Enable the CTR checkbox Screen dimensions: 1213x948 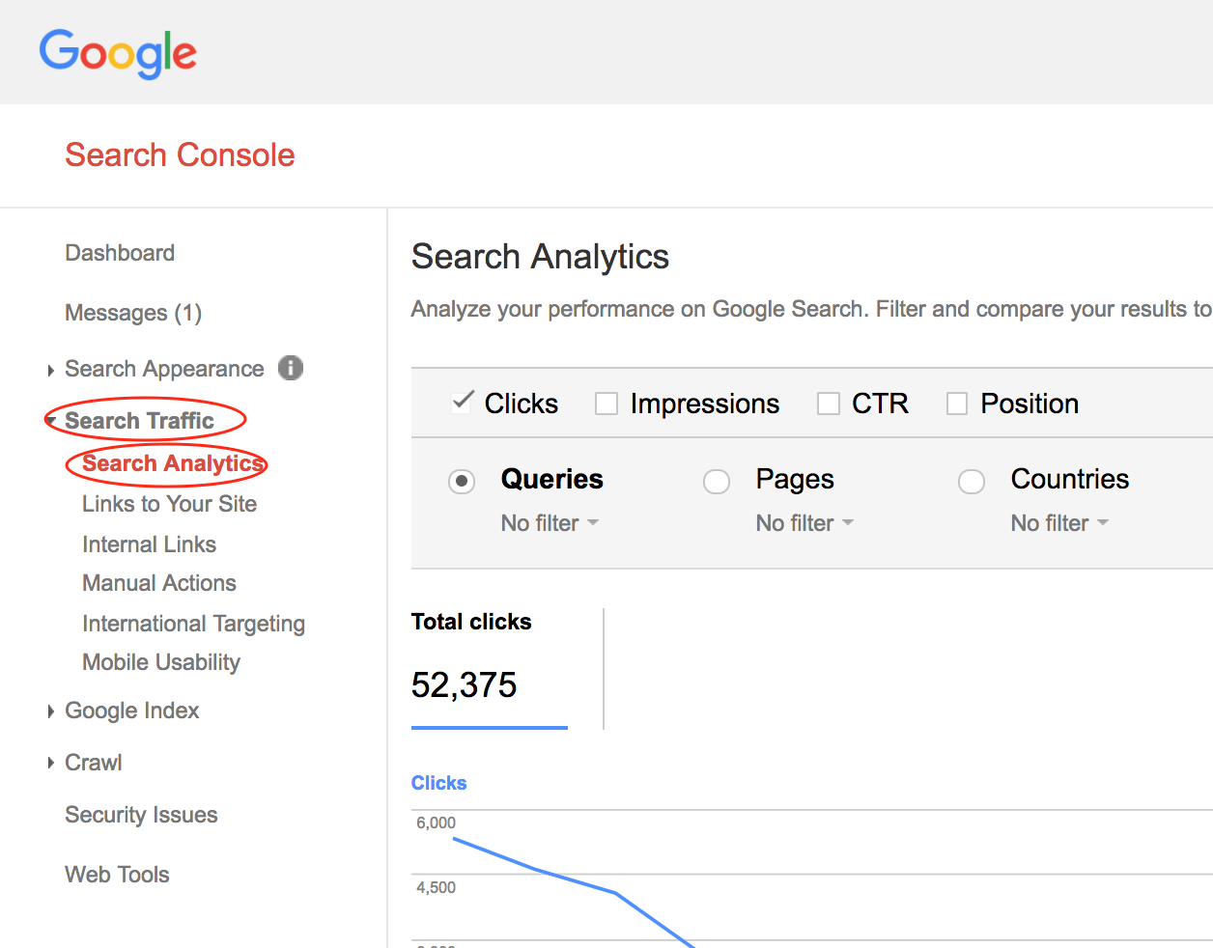click(829, 404)
